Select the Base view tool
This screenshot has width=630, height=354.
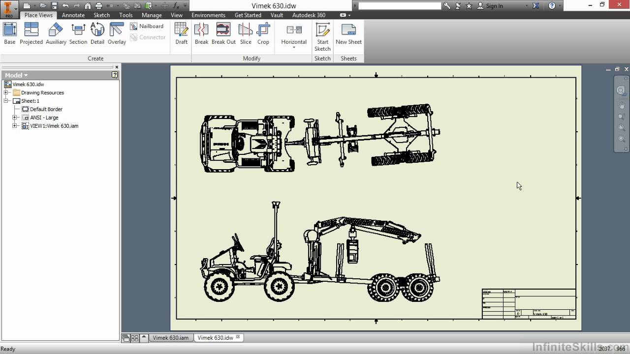pyautogui.click(x=9, y=33)
